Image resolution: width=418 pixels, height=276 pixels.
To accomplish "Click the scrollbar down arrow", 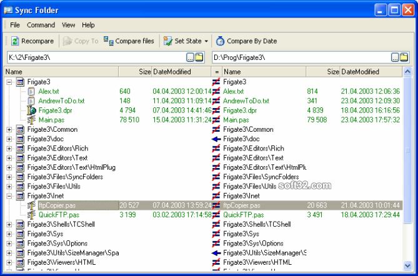I will pos(407,265).
